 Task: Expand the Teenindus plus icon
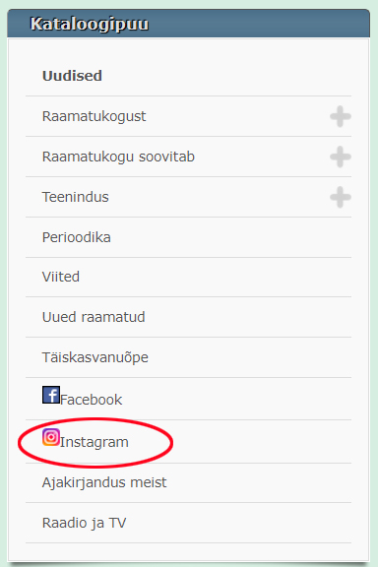coord(341,198)
